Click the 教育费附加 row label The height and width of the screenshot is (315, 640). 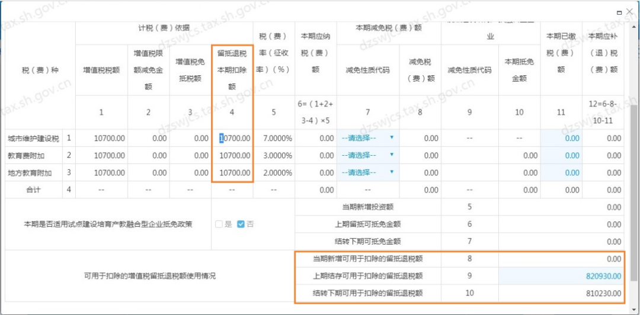[26, 156]
